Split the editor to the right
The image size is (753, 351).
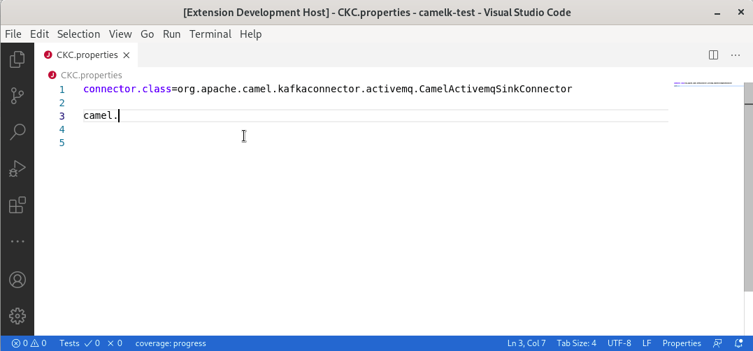[714, 55]
